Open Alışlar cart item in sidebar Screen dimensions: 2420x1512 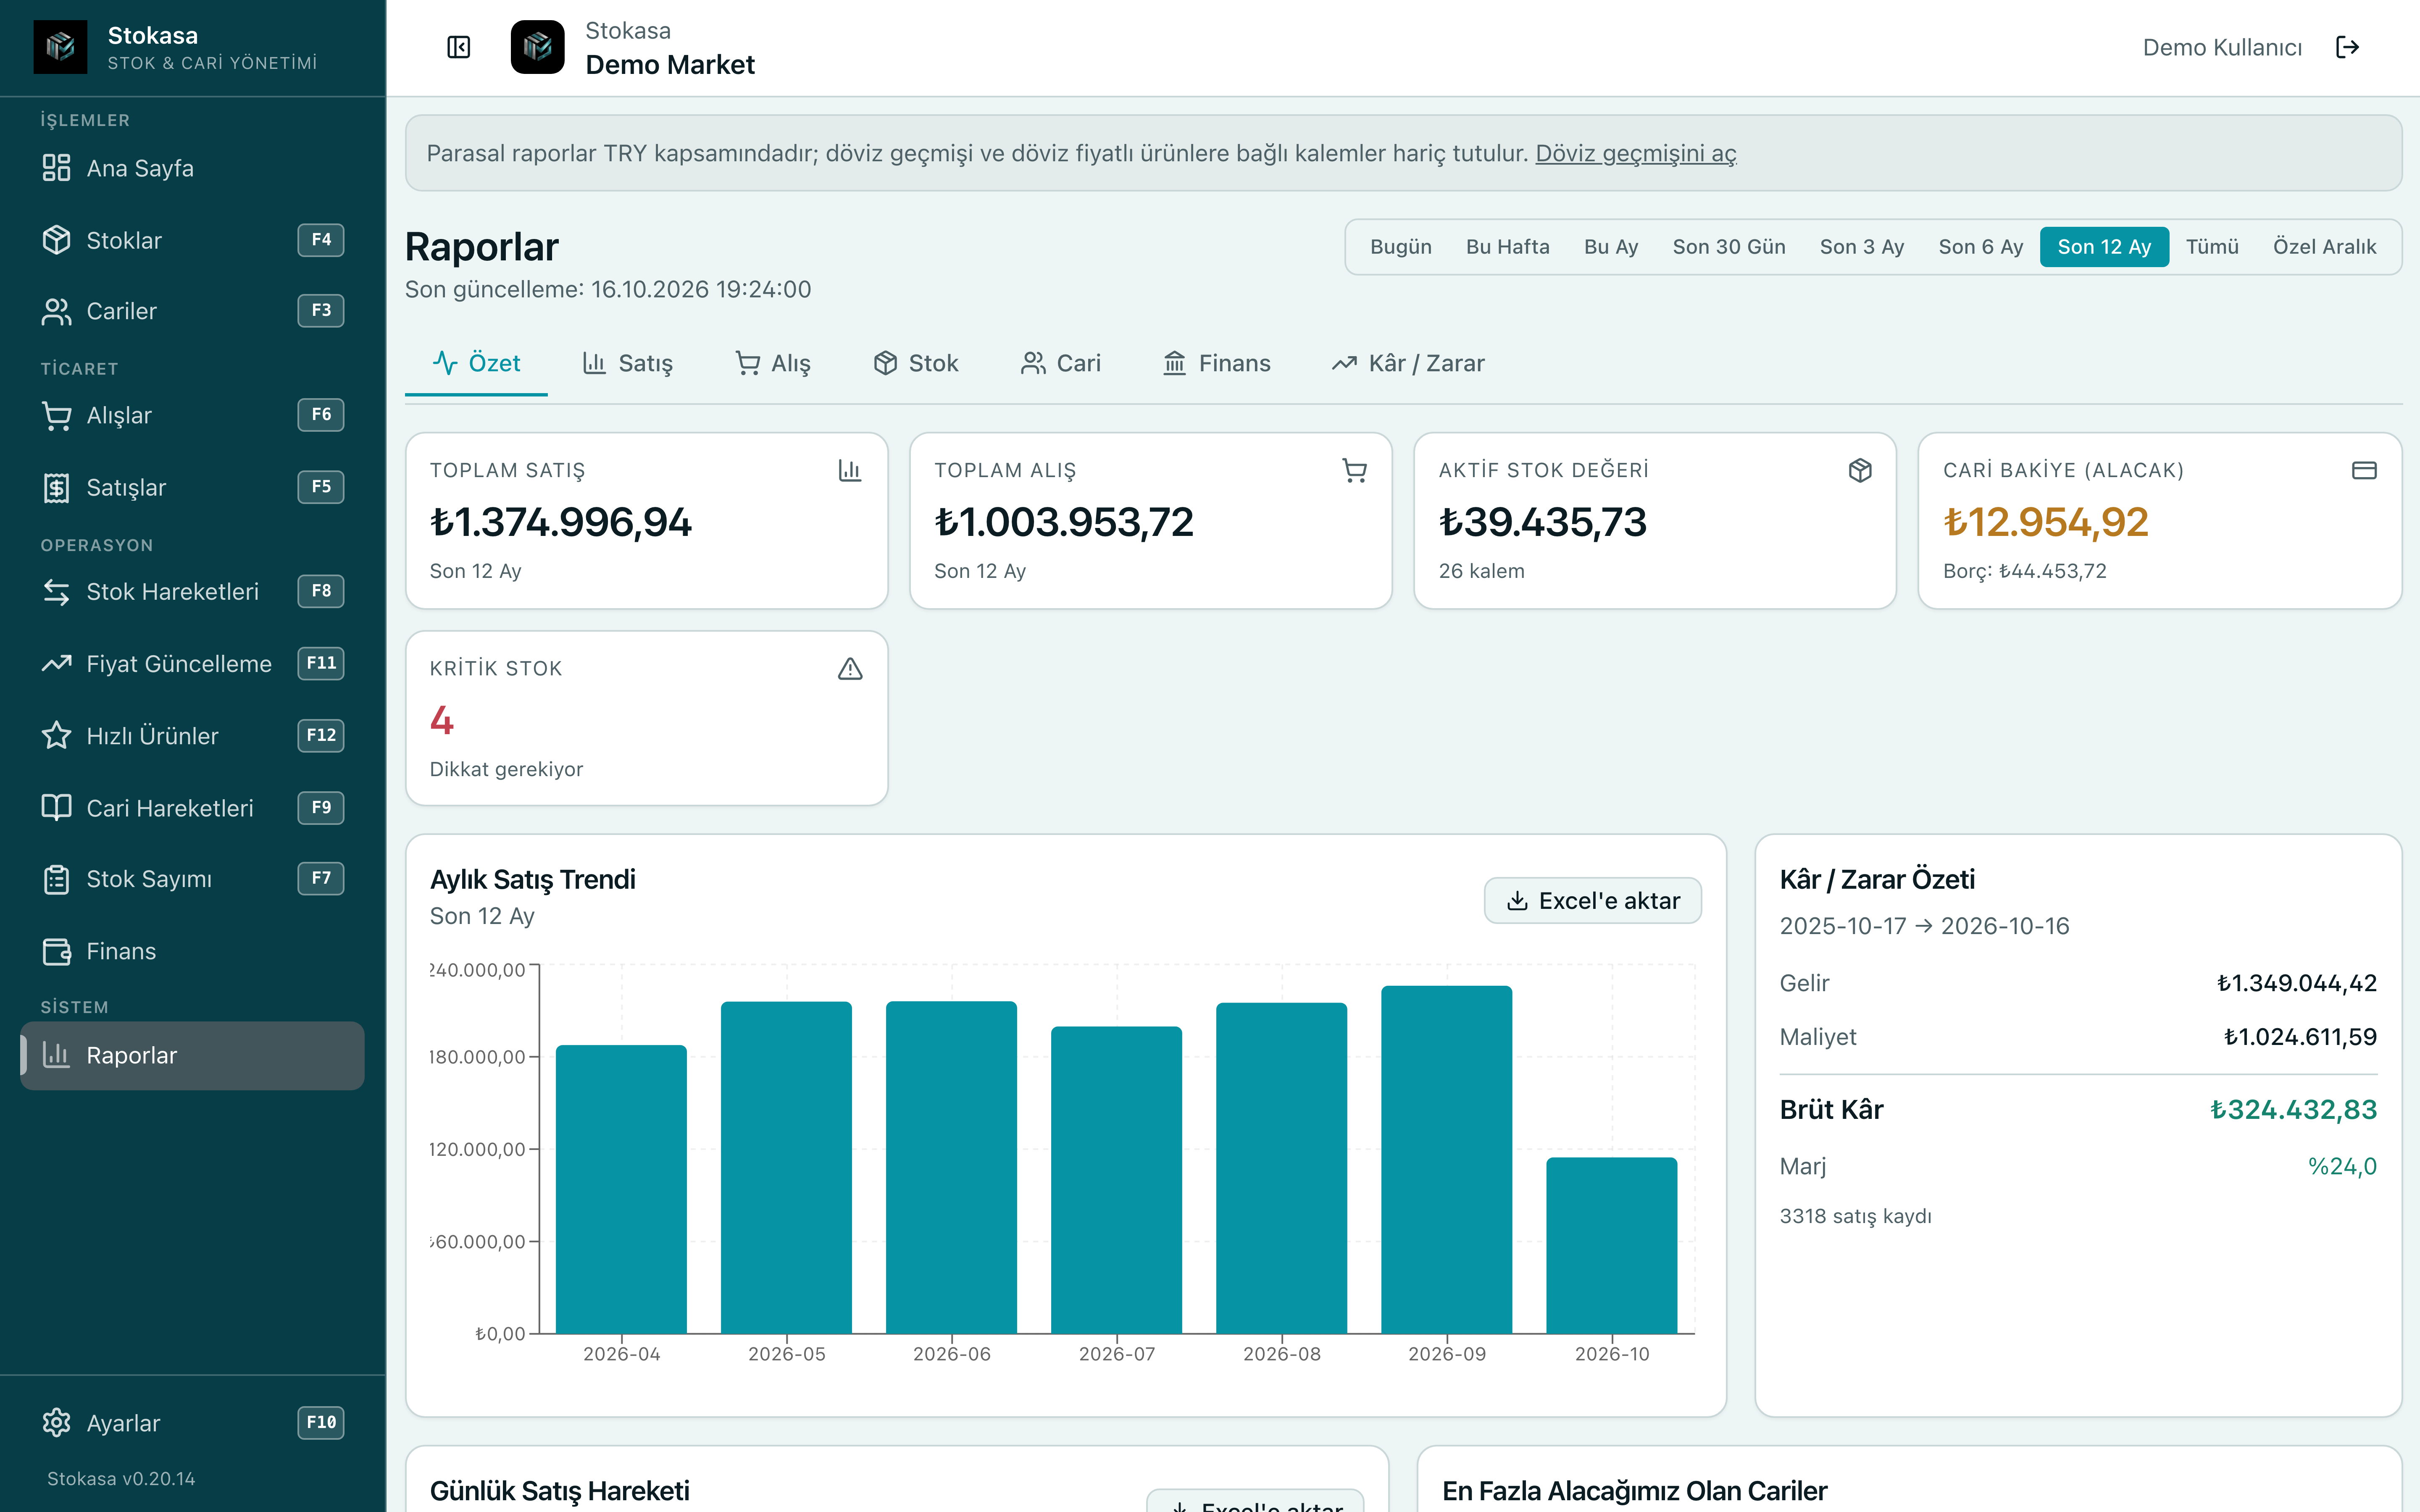coord(192,415)
